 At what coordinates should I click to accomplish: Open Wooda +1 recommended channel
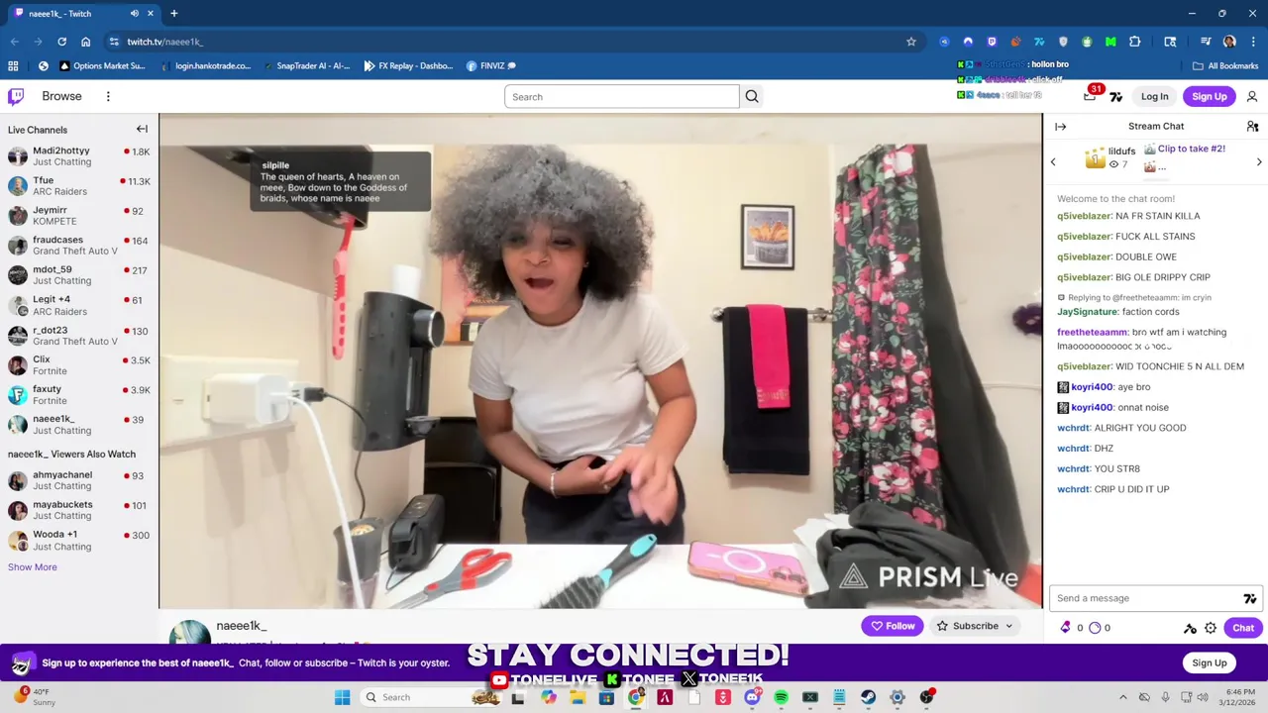[79, 540]
